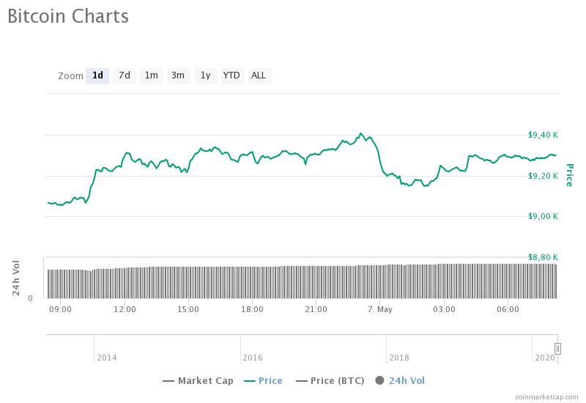This screenshot has height=403, width=586.
Task: Click the highest peak of the price line
Action: (361, 133)
